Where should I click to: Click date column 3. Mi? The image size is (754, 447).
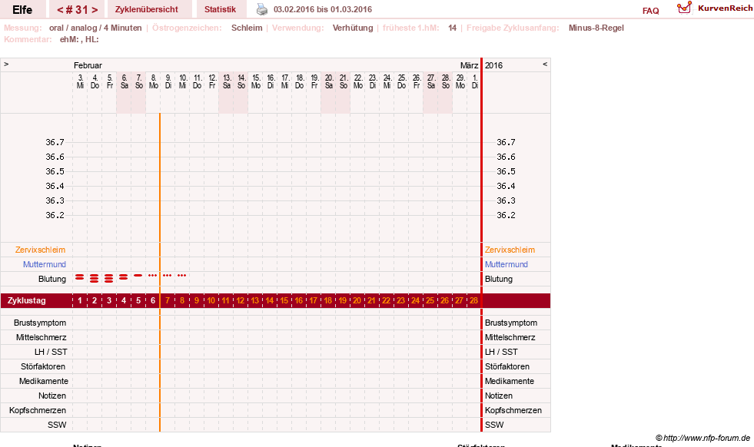[x=80, y=81]
